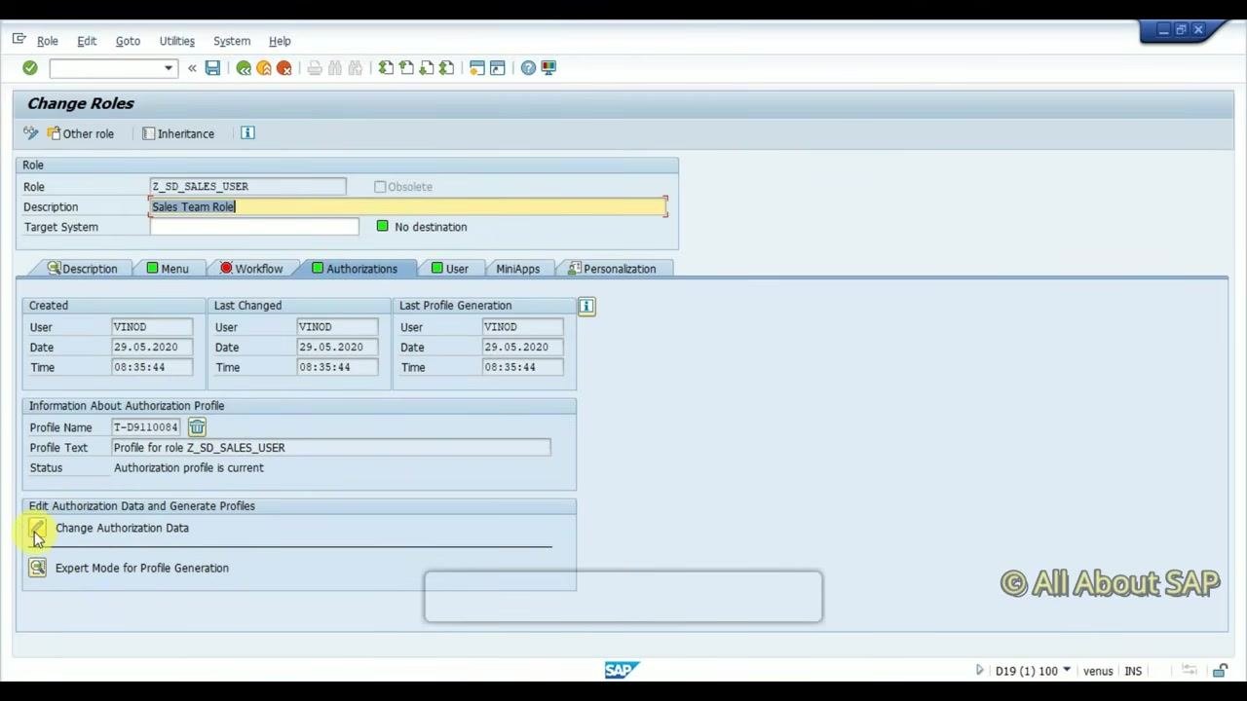The width and height of the screenshot is (1247, 701).
Task: Click the orange Exit icon
Action: pyautogui.click(x=264, y=68)
